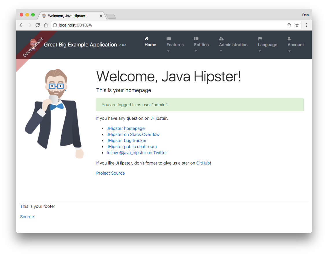Click the tab favicon for Welcome, Java Hipster

pos(44,16)
